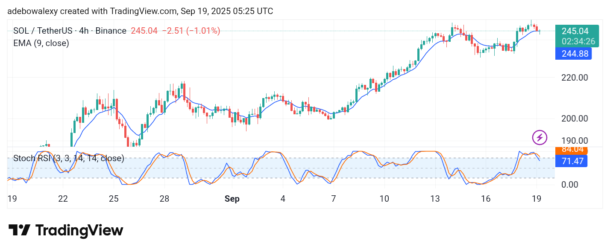The height and width of the screenshot is (252, 610).
Task: Click the current price label 245.04
Action: tap(575, 31)
